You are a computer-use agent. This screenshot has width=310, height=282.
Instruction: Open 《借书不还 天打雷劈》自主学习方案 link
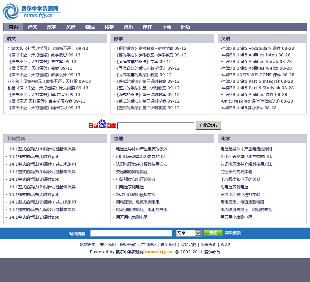coord(40,101)
